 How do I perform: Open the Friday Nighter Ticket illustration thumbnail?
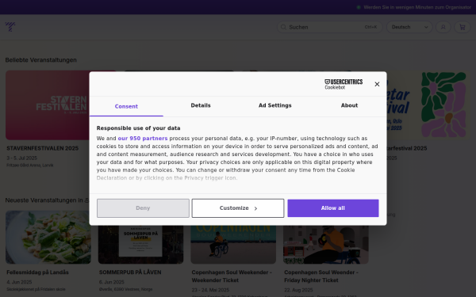pyautogui.click(x=326, y=245)
